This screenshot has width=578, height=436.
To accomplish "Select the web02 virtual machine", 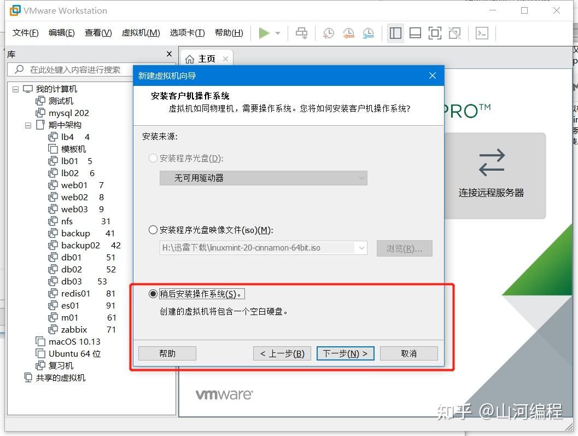I will click(x=76, y=197).
